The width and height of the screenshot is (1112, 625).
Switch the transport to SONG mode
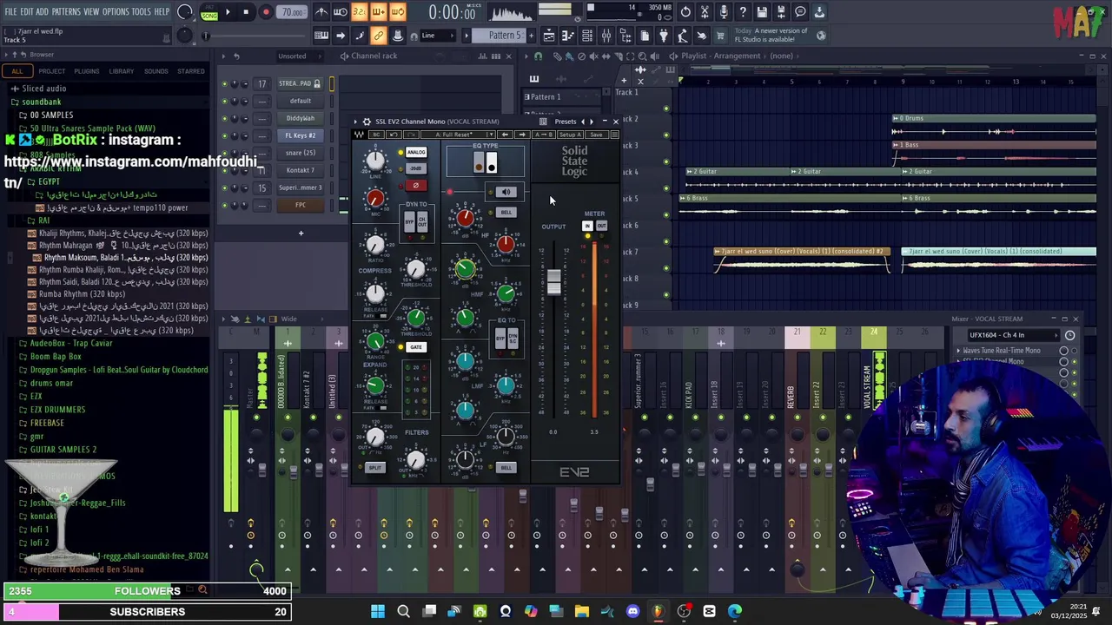tap(209, 16)
